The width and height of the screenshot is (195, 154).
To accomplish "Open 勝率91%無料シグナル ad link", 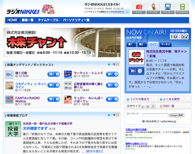I will click(x=136, y=144).
